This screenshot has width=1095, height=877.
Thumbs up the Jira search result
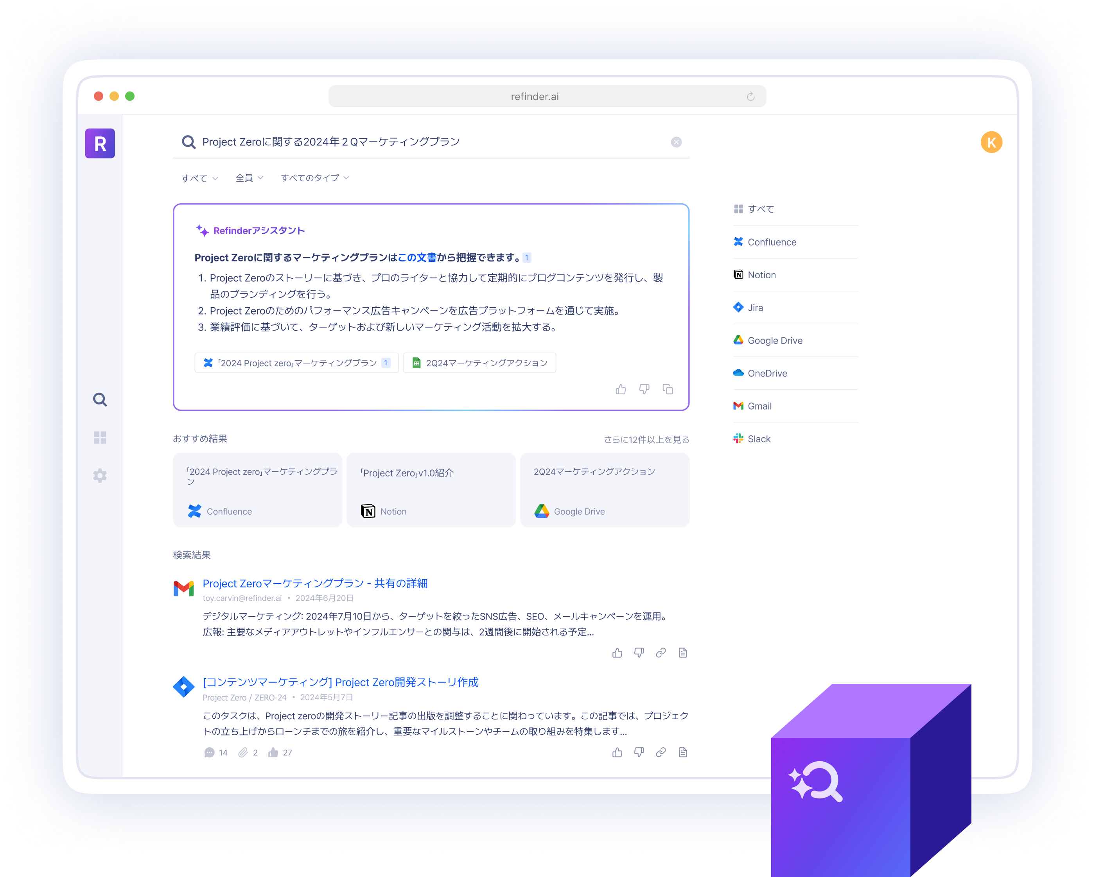point(617,752)
